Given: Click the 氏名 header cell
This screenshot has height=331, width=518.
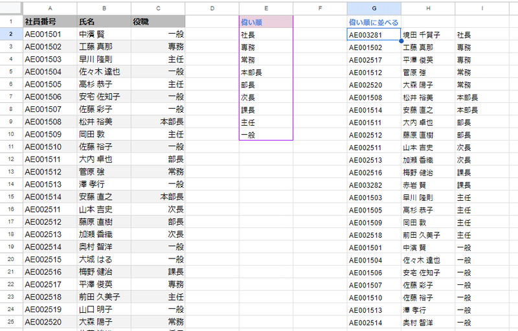Looking at the screenshot, I should pos(104,21).
